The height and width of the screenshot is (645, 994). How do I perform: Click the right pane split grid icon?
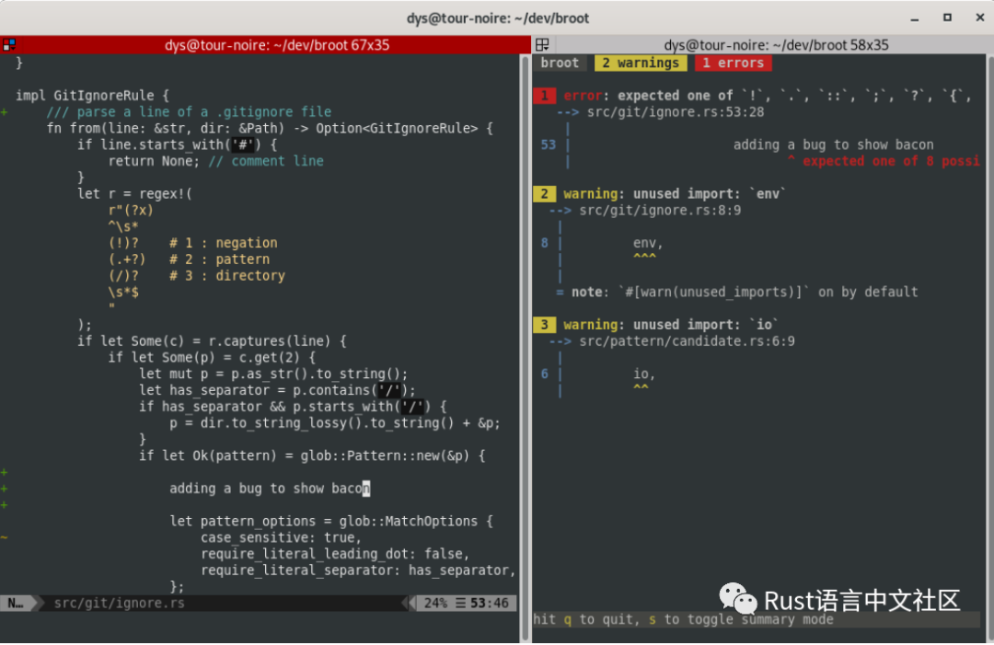[x=542, y=45]
